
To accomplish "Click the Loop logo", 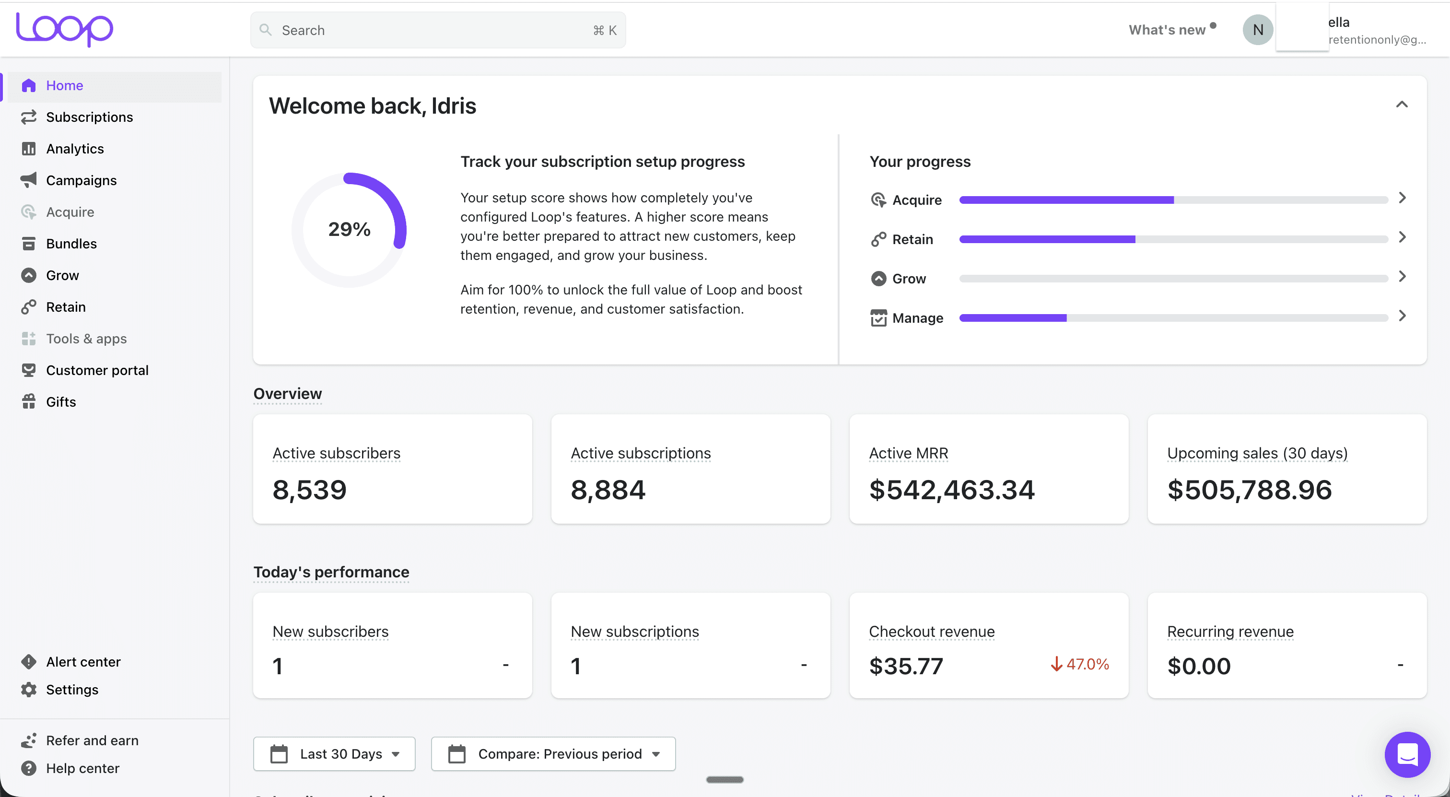I will (x=64, y=29).
